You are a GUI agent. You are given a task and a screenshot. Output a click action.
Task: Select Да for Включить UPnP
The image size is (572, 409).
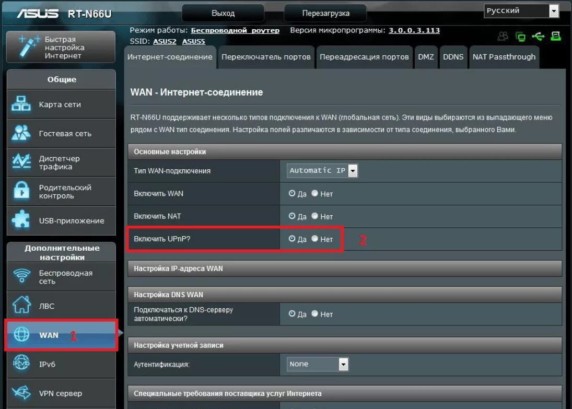[292, 239]
